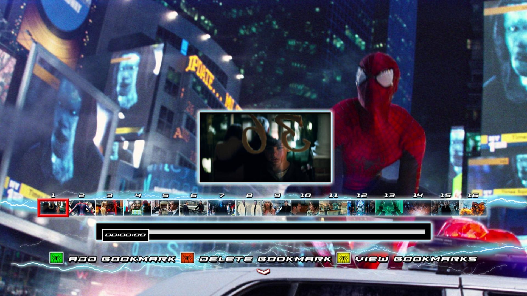Screen dimensions: 527x296
Task: Choose chapter 12 thumbnail
Action: pyautogui.click(x=361, y=208)
